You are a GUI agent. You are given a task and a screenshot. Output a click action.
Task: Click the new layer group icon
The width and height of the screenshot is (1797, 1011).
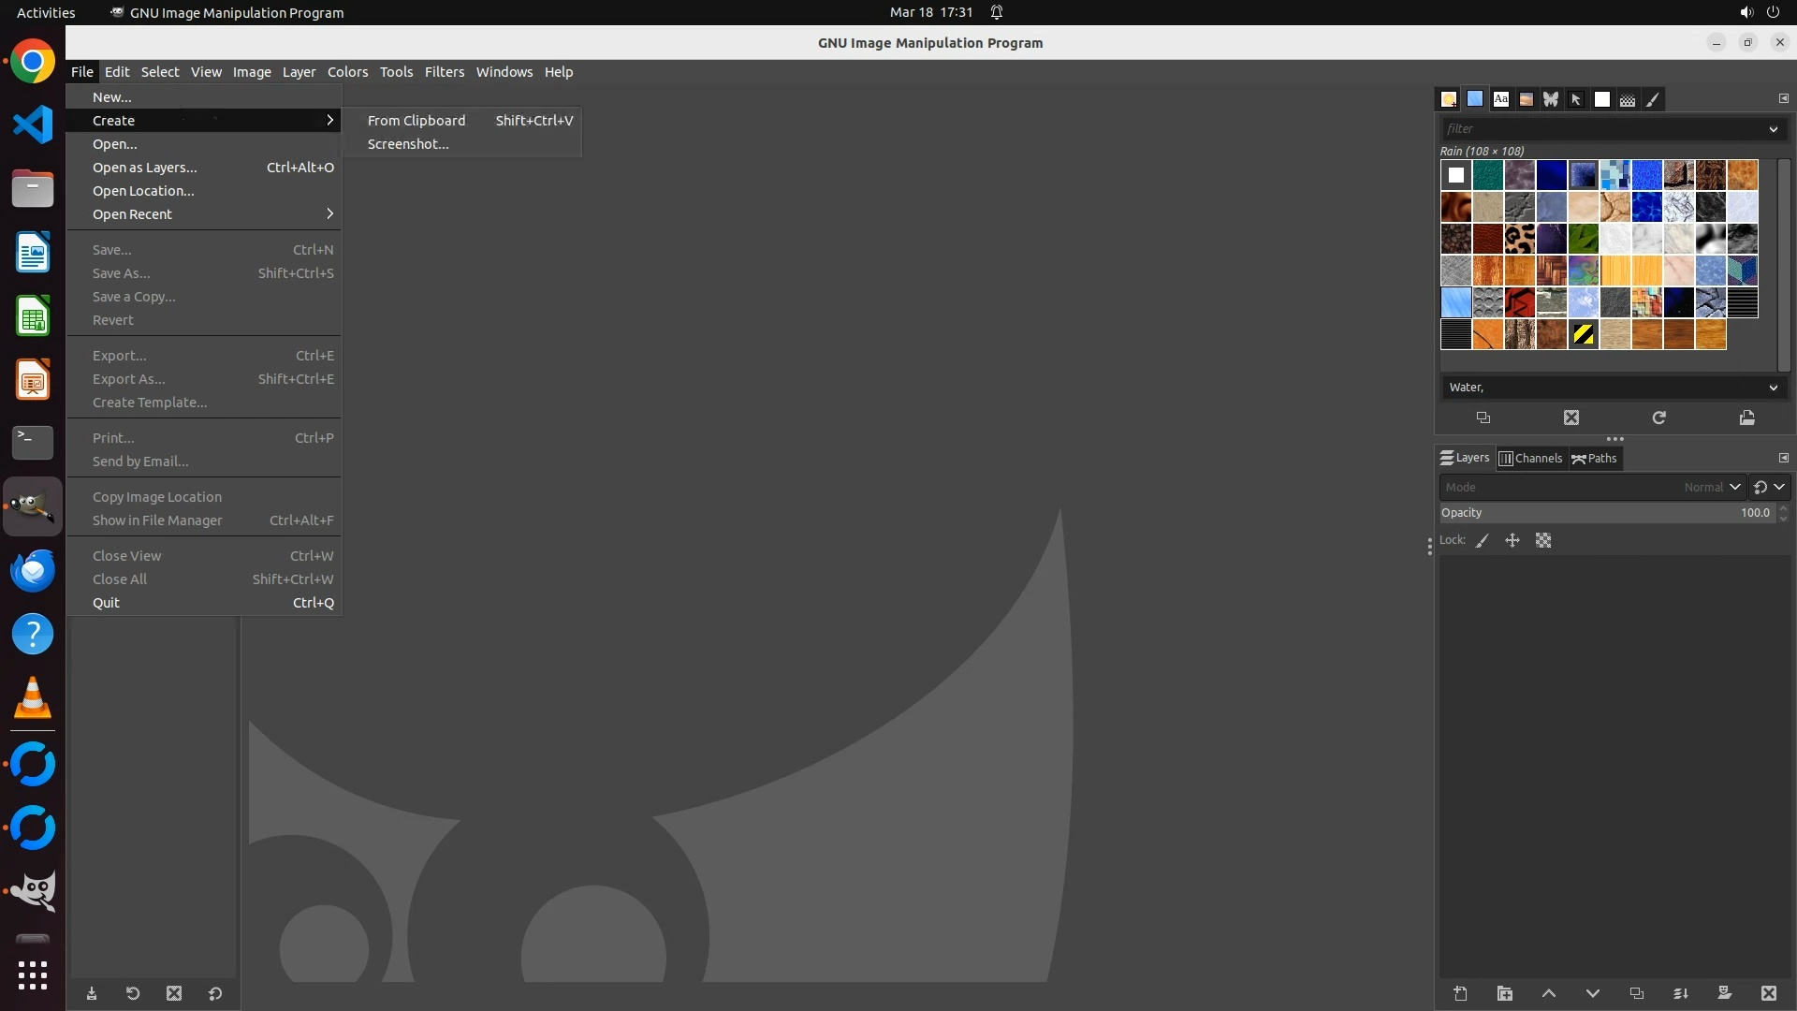1504,993
